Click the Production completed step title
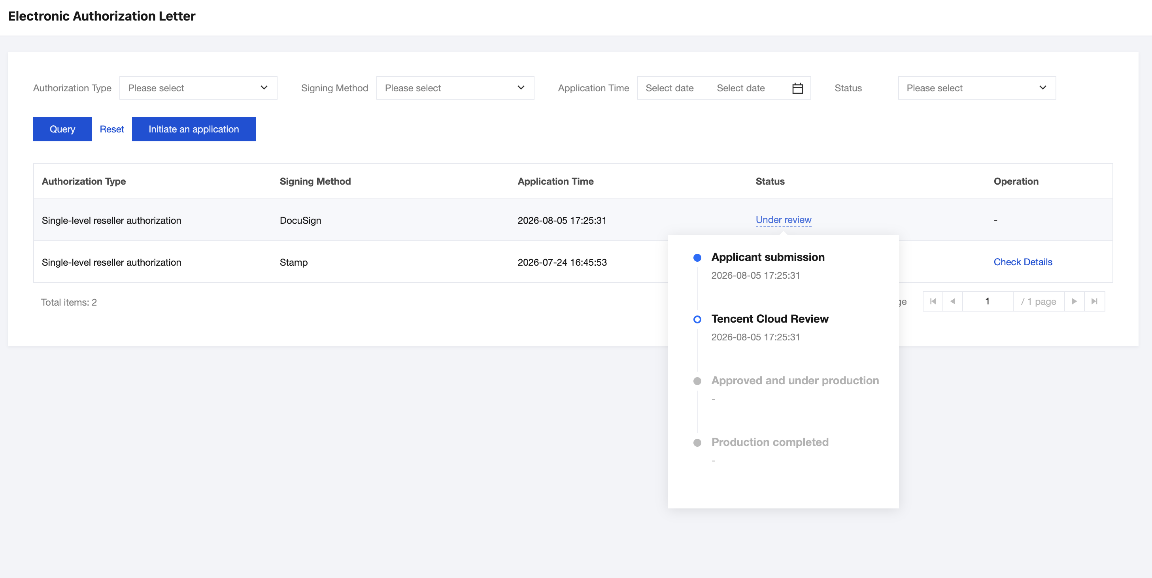The width and height of the screenshot is (1152, 578). [770, 442]
